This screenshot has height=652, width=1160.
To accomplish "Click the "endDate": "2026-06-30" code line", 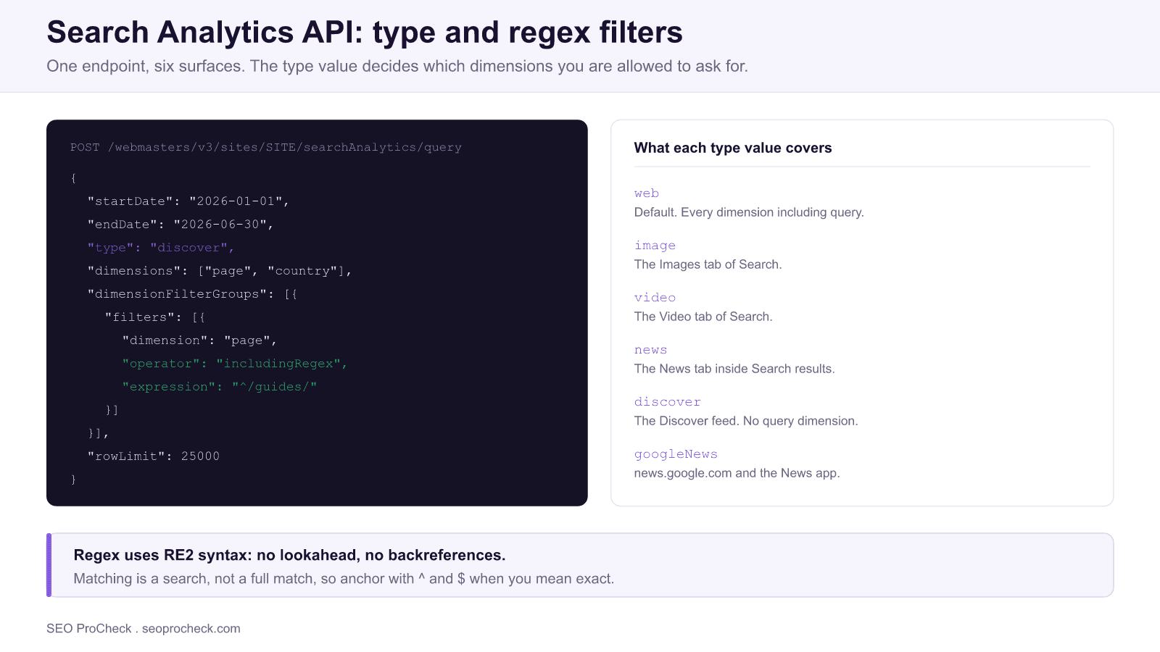I will coord(181,225).
